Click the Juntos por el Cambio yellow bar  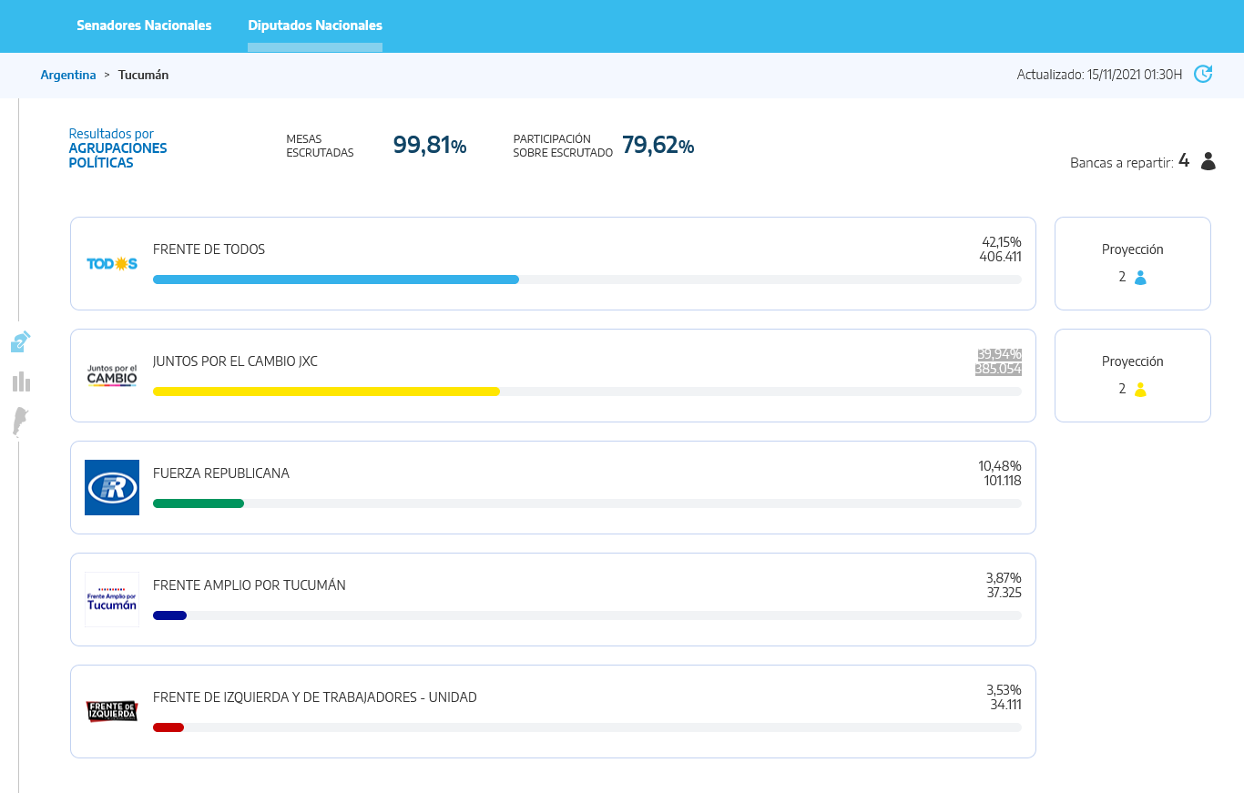click(326, 391)
